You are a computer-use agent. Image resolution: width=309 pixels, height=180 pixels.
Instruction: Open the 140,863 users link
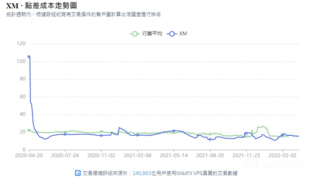tap(142, 173)
